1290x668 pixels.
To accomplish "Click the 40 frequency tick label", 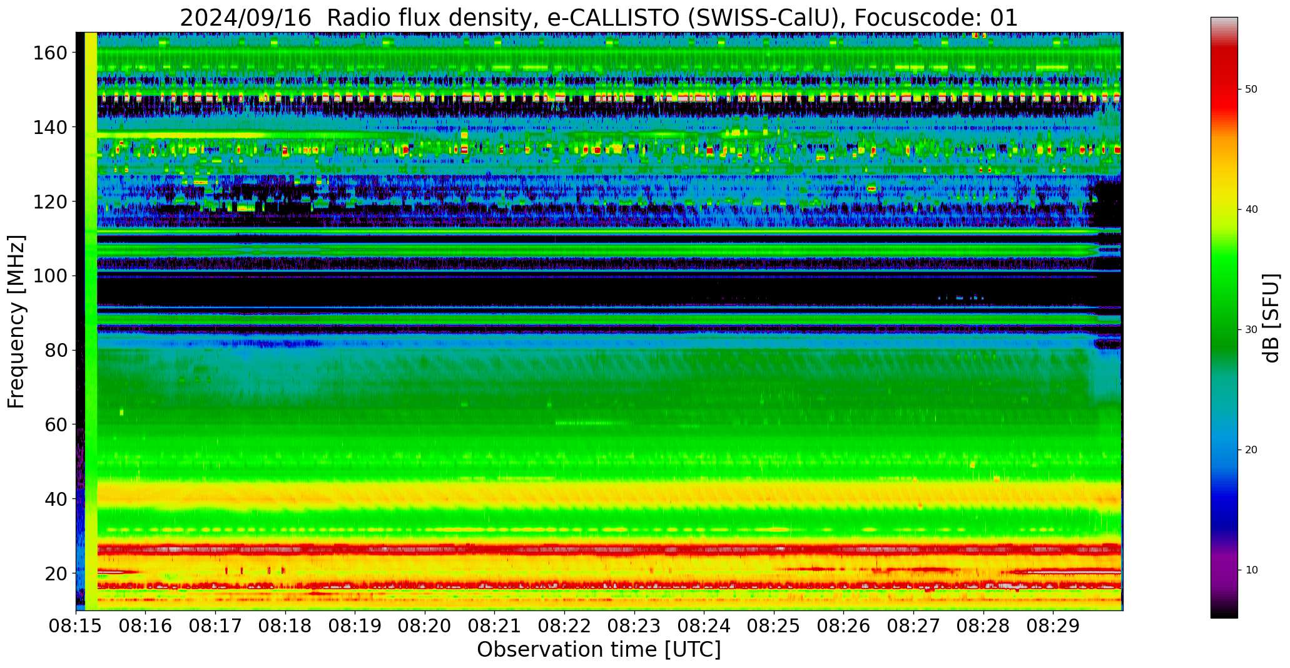I will [x=56, y=498].
